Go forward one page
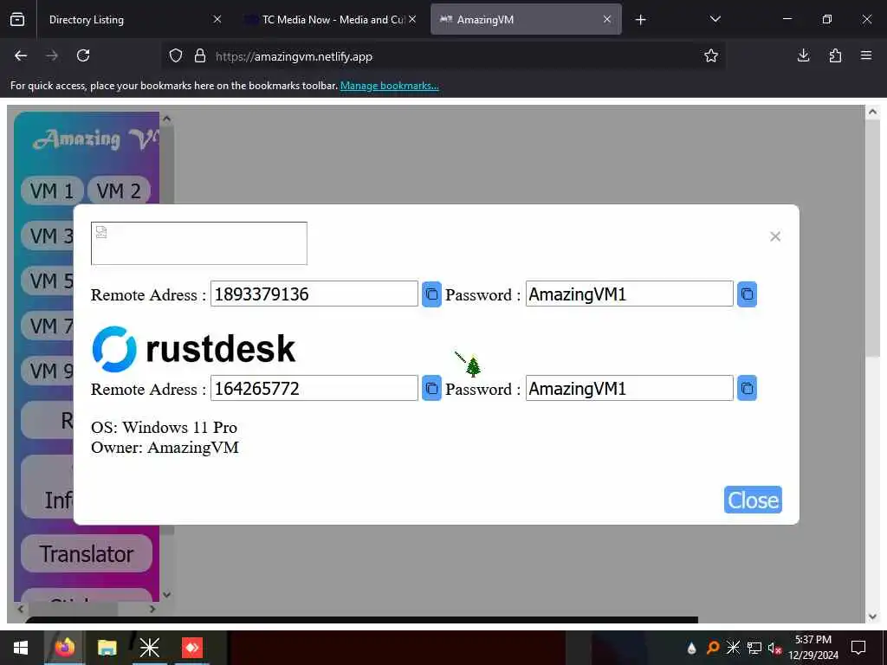 (52, 55)
